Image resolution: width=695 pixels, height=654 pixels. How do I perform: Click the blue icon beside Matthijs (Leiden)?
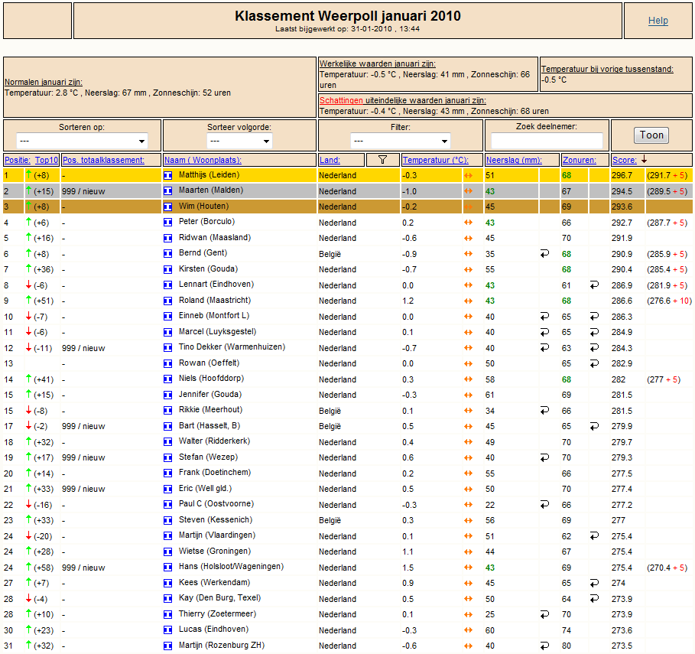(x=168, y=176)
